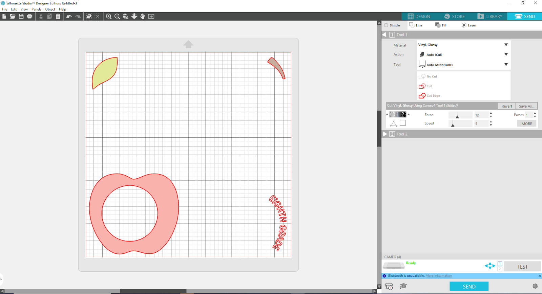Switch to the Fill mode tab
The image size is (542, 294).
coord(441,25)
